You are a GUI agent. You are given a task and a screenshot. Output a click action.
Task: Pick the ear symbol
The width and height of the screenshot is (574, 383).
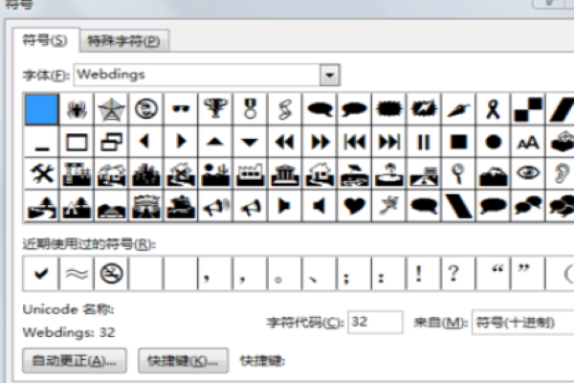click(561, 174)
